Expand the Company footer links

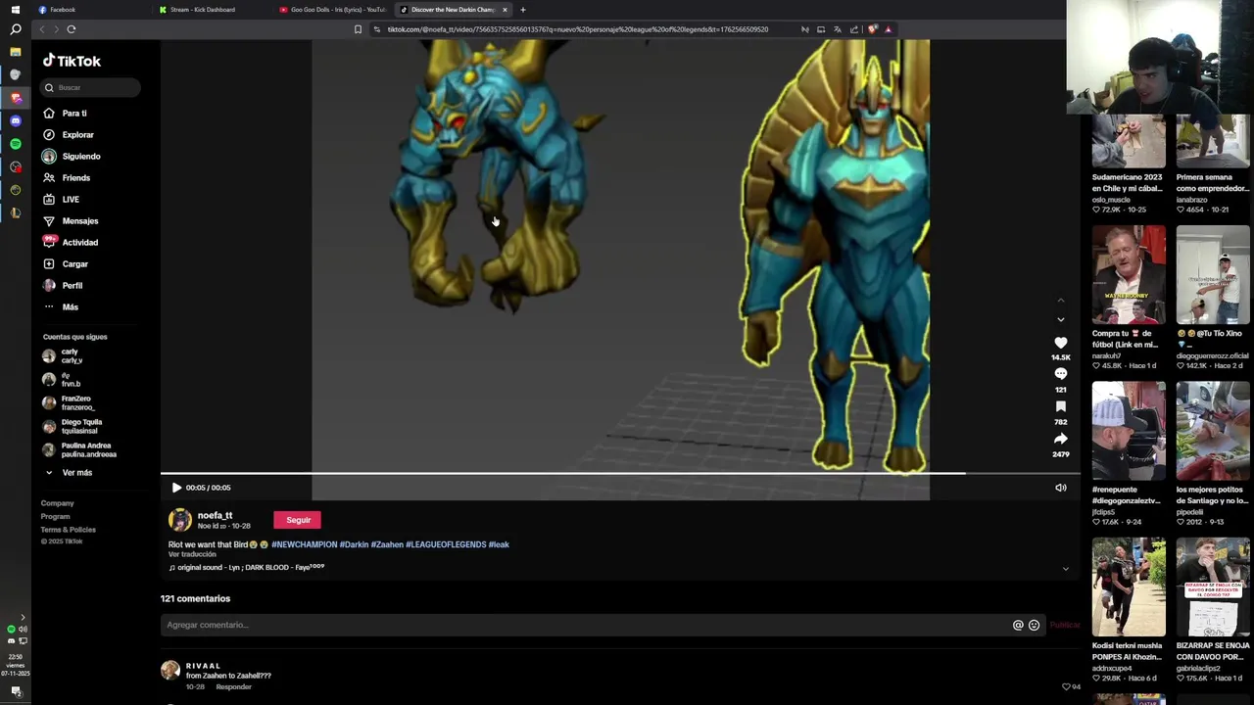(x=57, y=503)
